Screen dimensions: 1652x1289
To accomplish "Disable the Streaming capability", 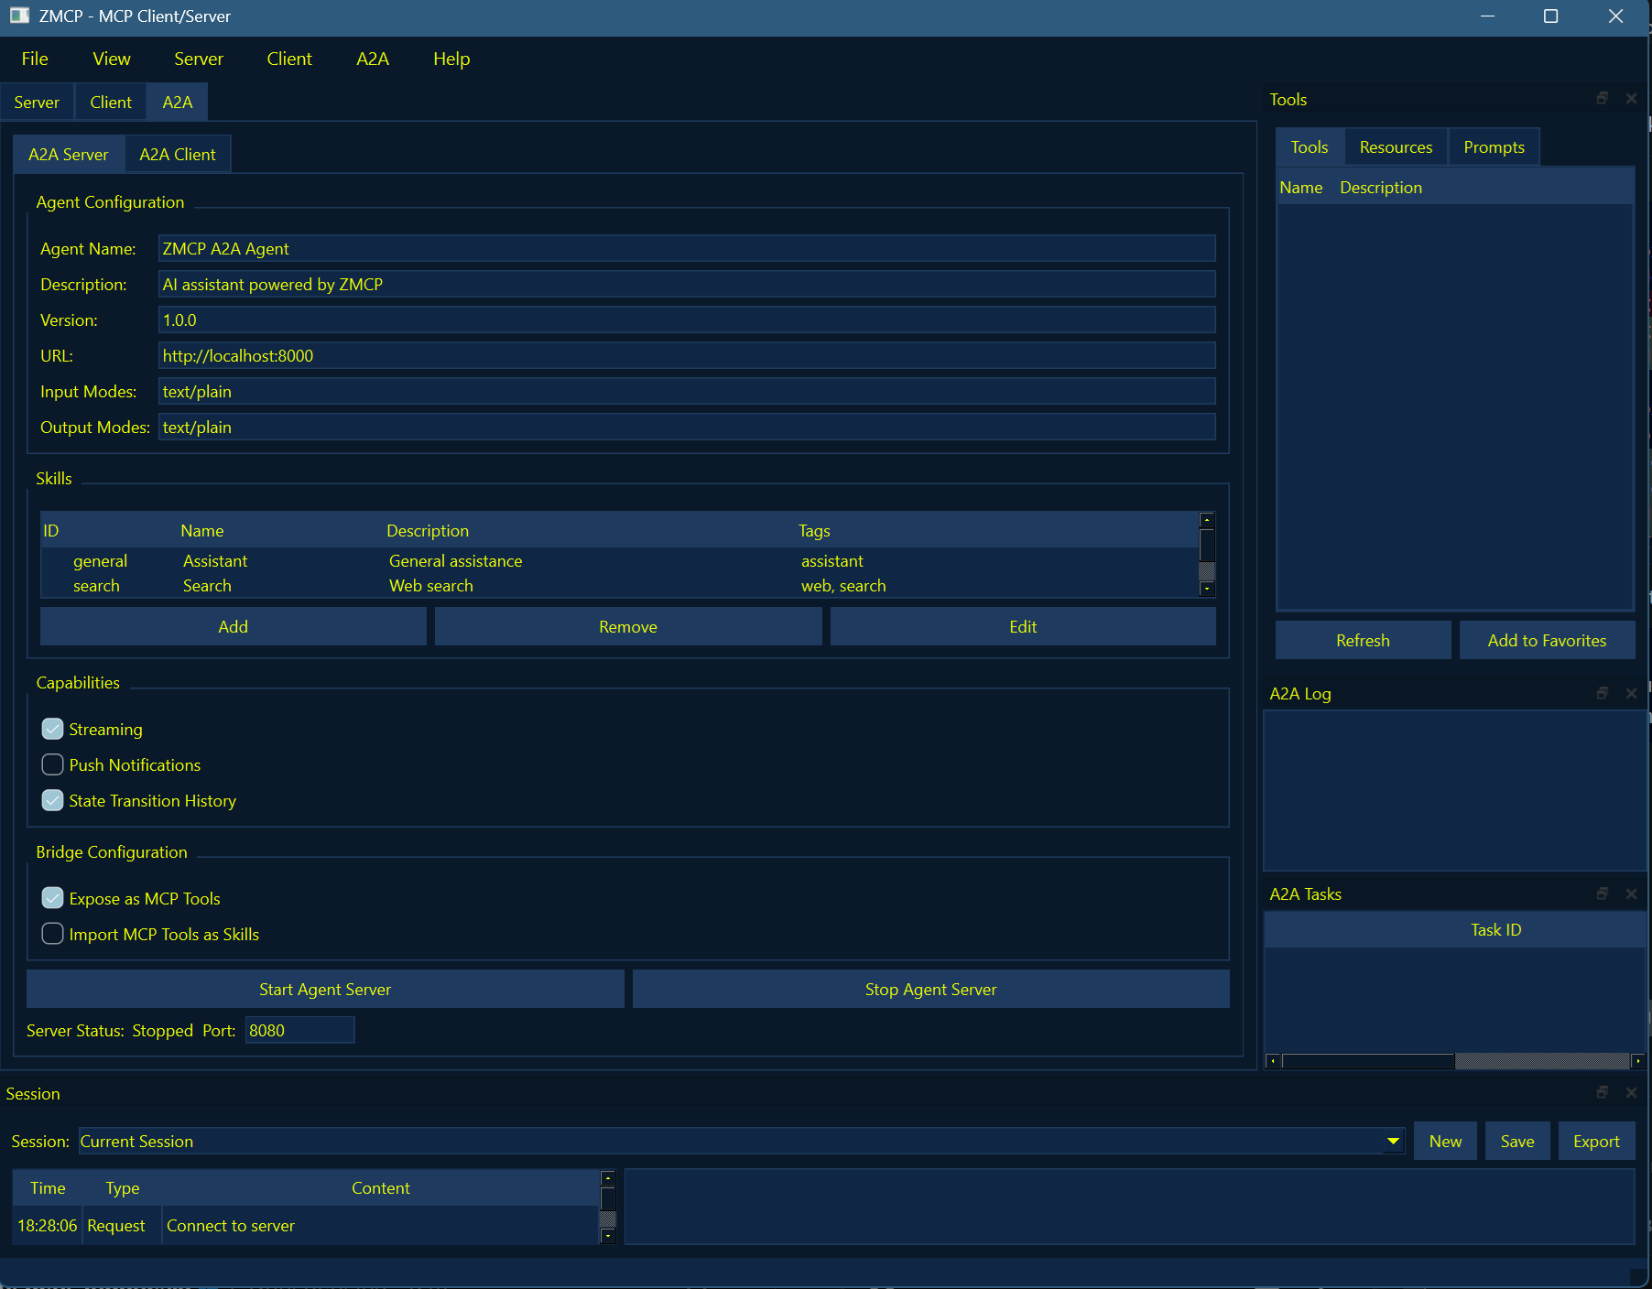I will click(52, 729).
